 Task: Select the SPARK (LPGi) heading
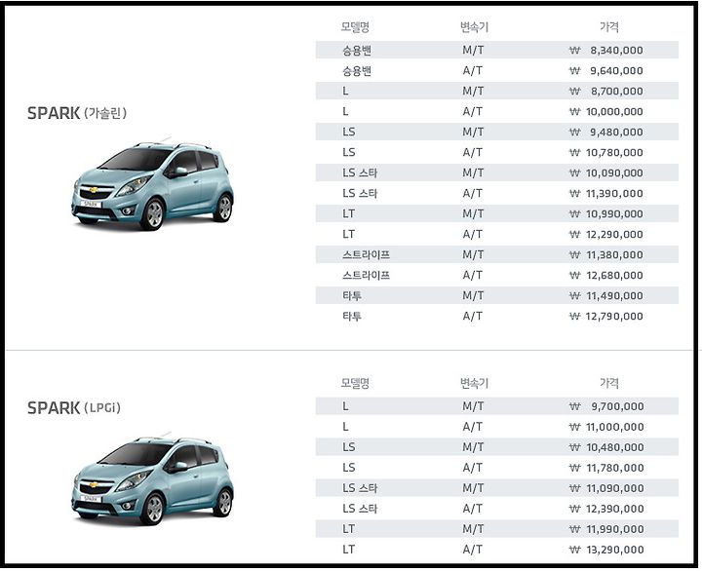74,407
